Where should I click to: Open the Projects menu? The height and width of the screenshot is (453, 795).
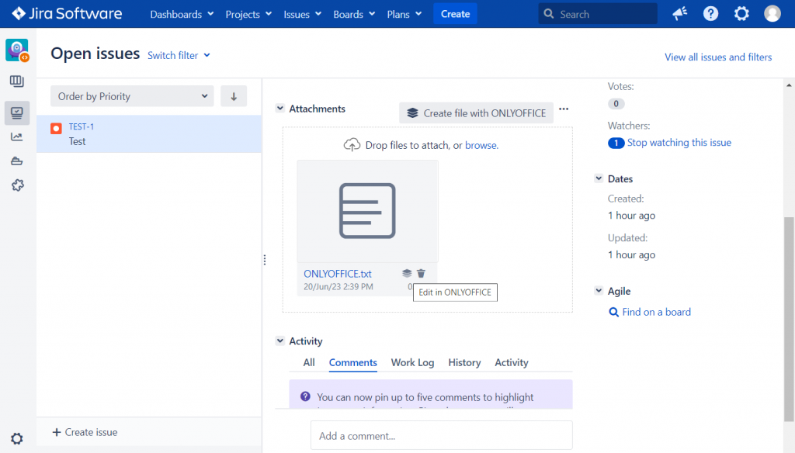point(248,13)
